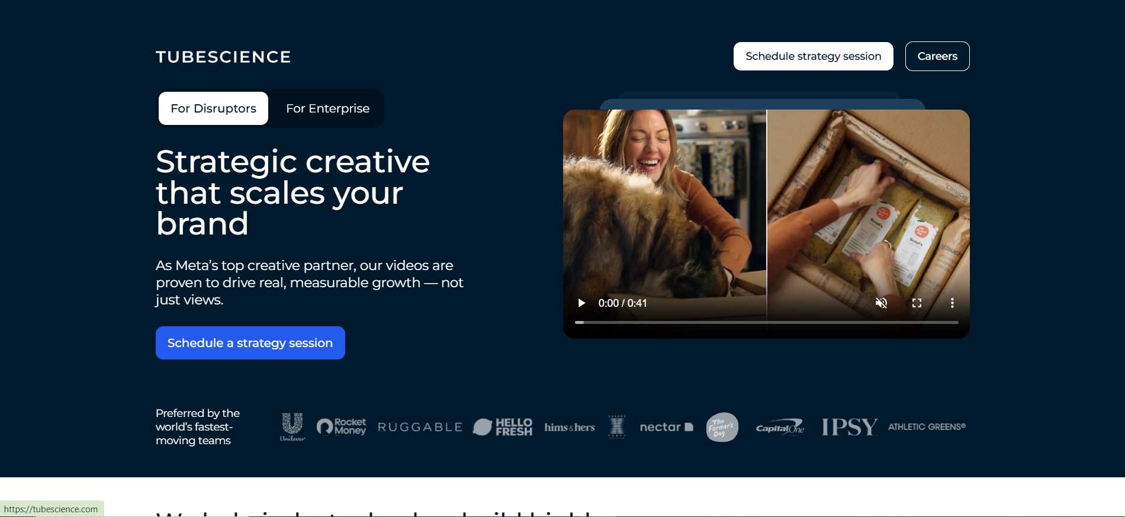Click the hims & hers logo
This screenshot has width=1125, height=517.
point(570,427)
